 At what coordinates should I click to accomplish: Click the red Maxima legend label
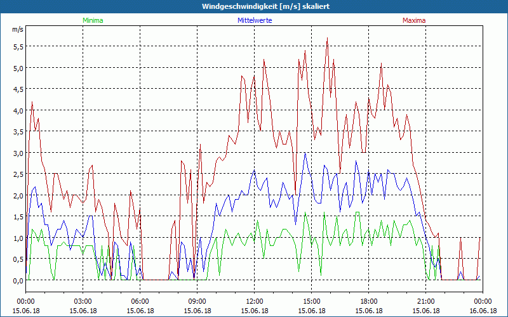coord(414,20)
